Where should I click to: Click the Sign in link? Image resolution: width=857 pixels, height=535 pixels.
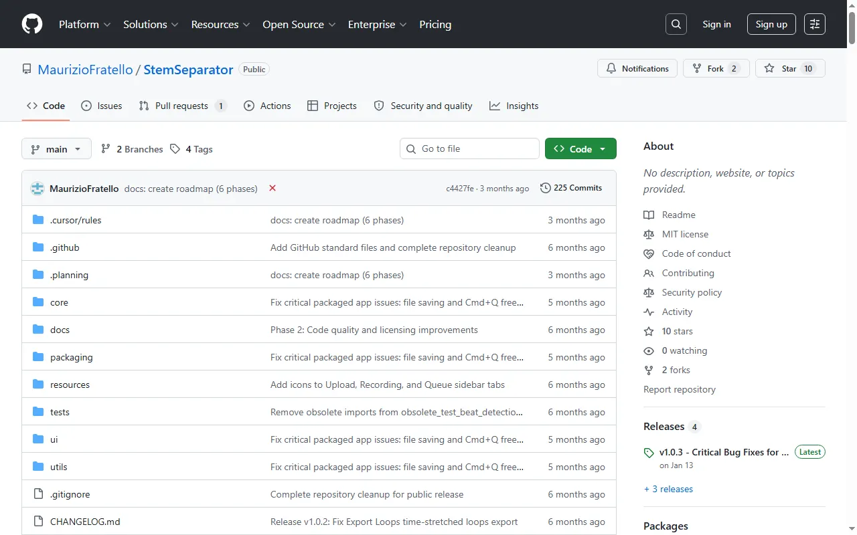pos(717,24)
